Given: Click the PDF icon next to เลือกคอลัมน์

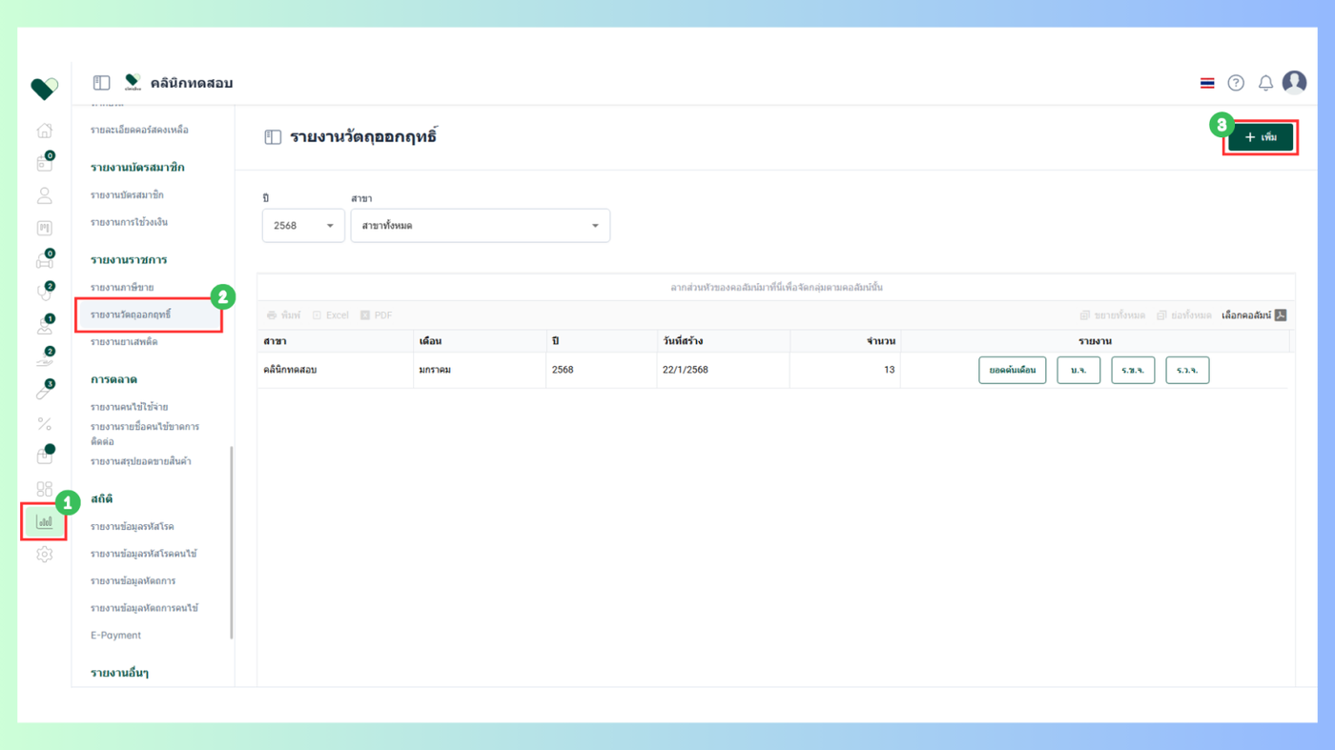Looking at the screenshot, I should 1281,315.
